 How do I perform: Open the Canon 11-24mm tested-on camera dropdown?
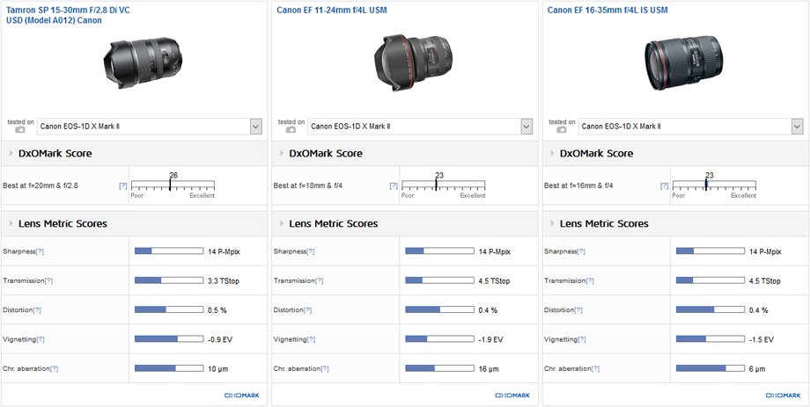(x=420, y=127)
